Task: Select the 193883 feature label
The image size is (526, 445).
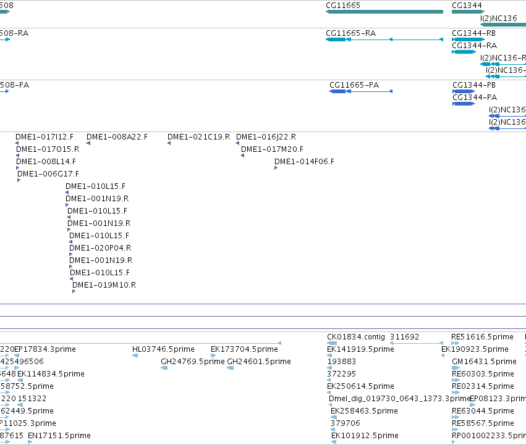Action: [341, 362]
